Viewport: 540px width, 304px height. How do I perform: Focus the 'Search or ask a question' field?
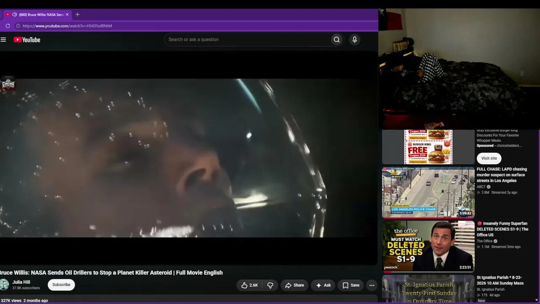[247, 40]
